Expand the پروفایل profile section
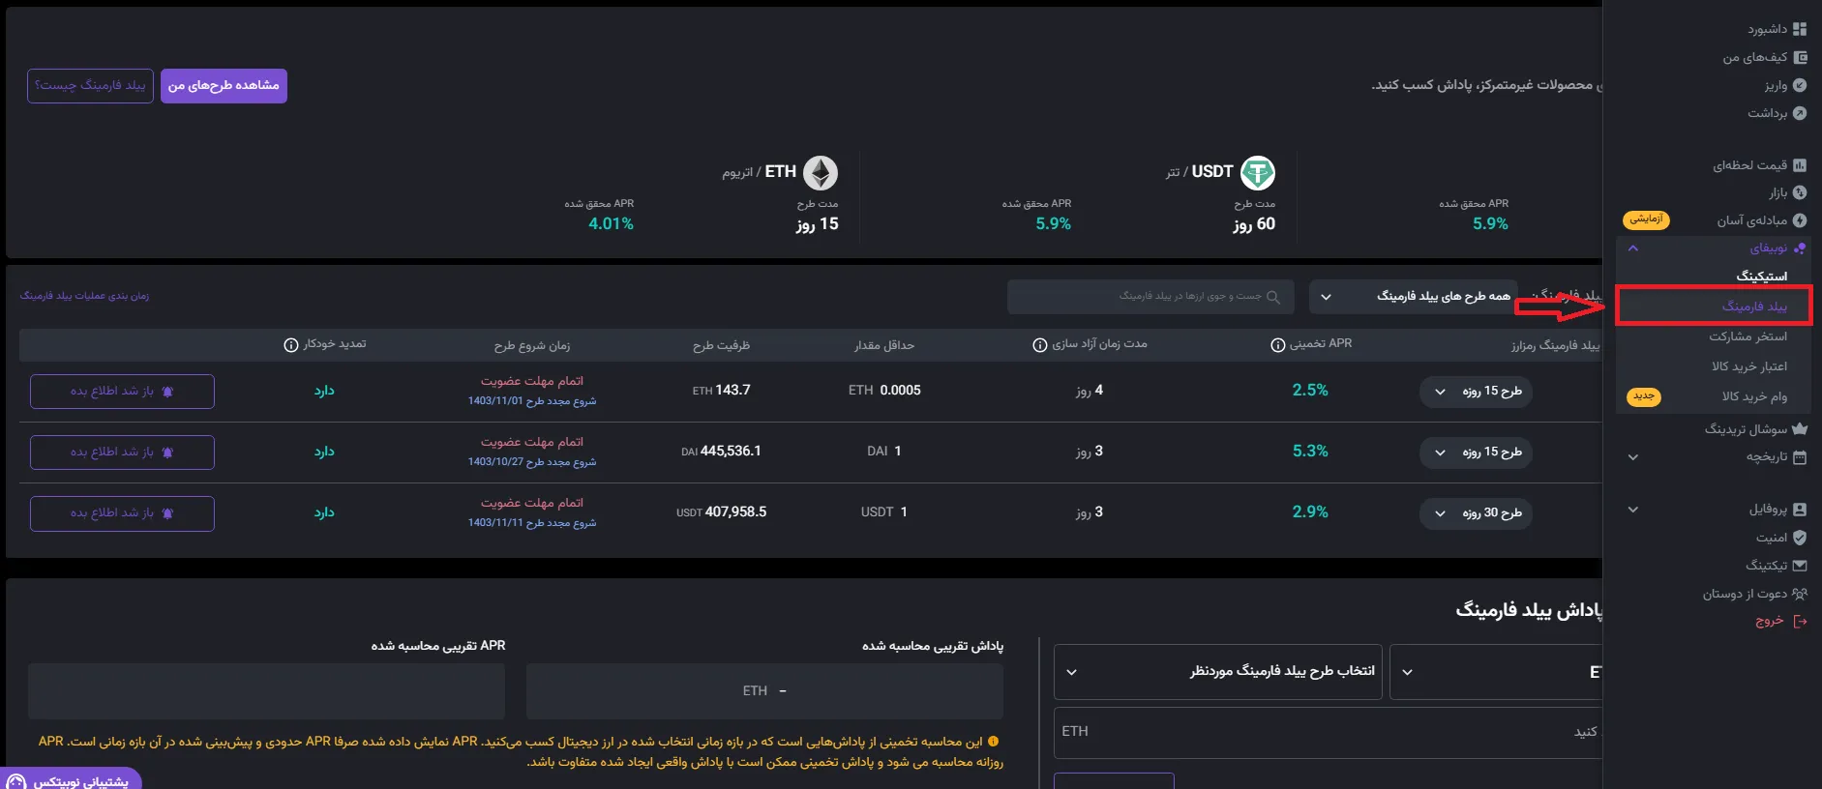 click(x=1633, y=510)
